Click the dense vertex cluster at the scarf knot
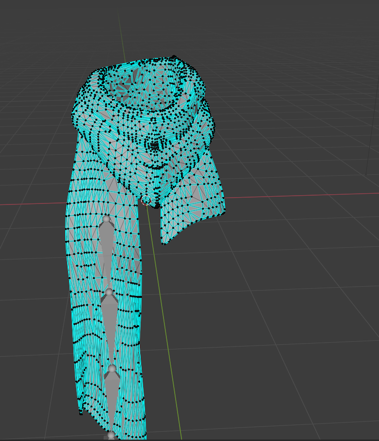 tap(155, 145)
